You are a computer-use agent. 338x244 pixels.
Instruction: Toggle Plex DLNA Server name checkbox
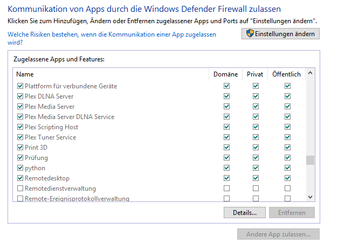(20, 96)
